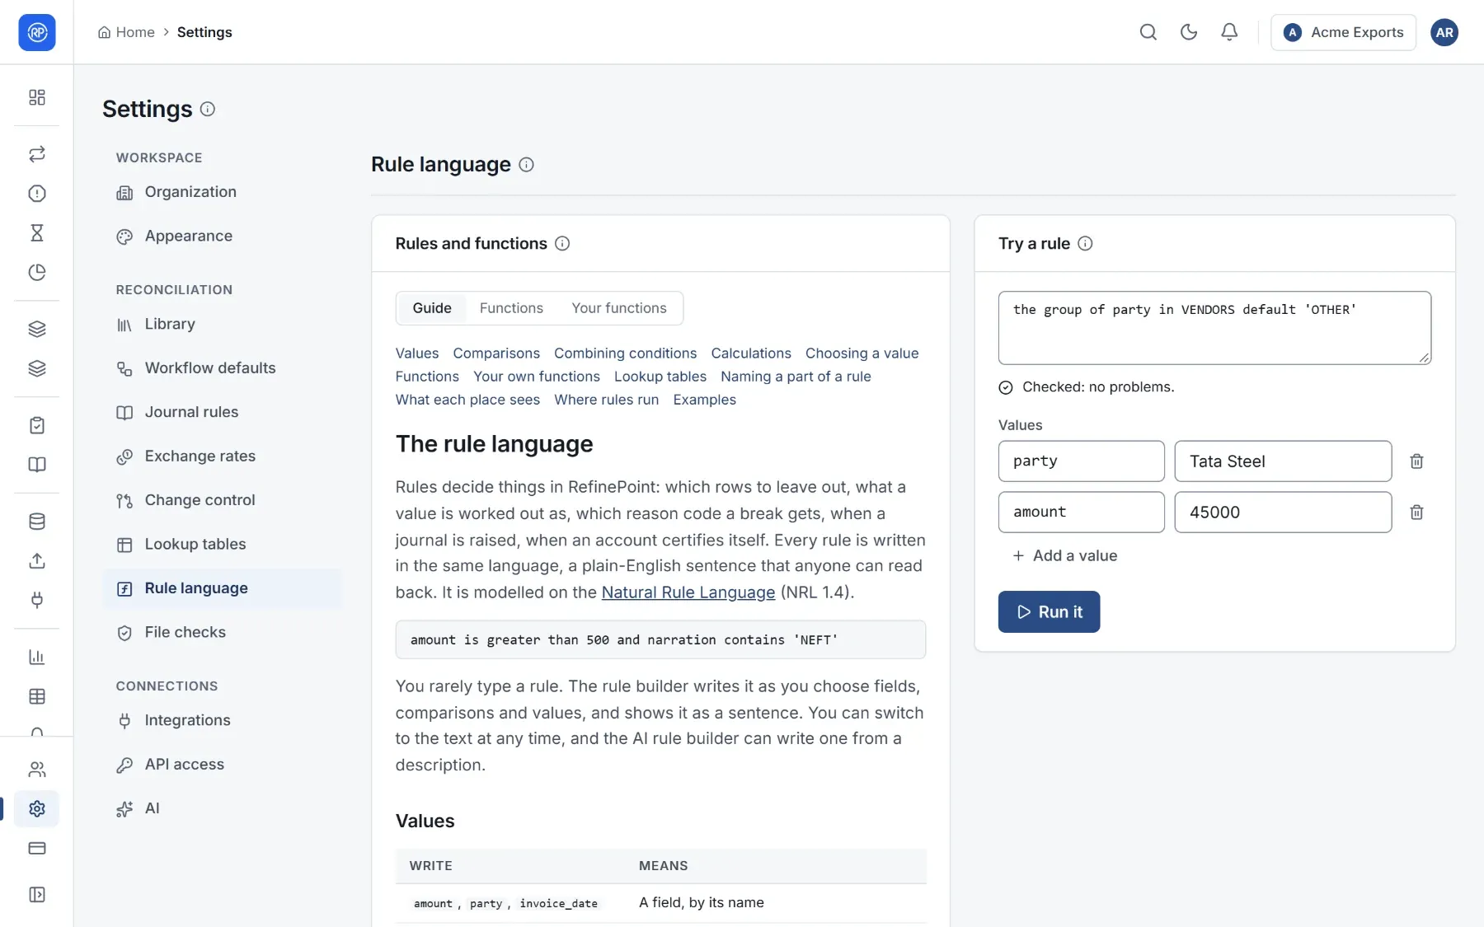Open dashboard grid icon in left rail
This screenshot has width=1484, height=927.
pyautogui.click(x=37, y=97)
